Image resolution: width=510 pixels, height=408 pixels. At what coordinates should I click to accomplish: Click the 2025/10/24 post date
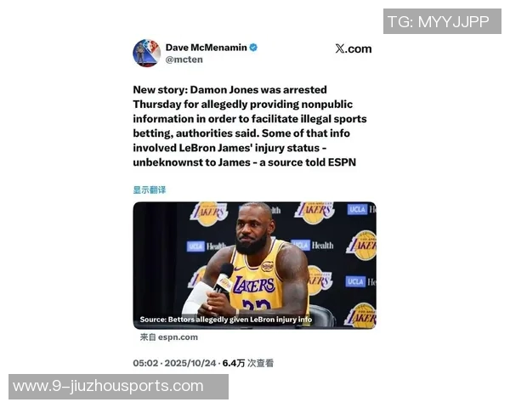tap(190, 363)
